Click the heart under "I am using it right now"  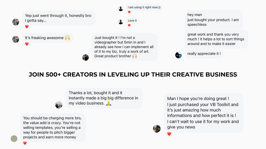pos(129,12)
